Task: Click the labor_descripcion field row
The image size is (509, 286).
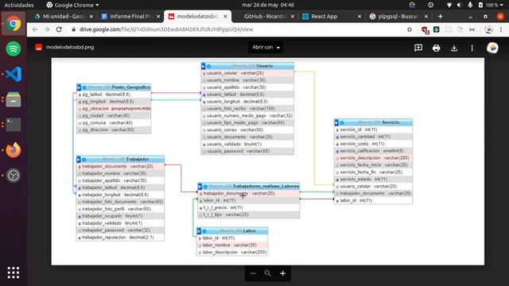Action: [x=232, y=253]
